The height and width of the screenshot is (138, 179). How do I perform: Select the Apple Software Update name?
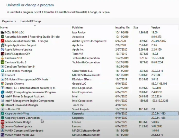(x=18, y=50)
